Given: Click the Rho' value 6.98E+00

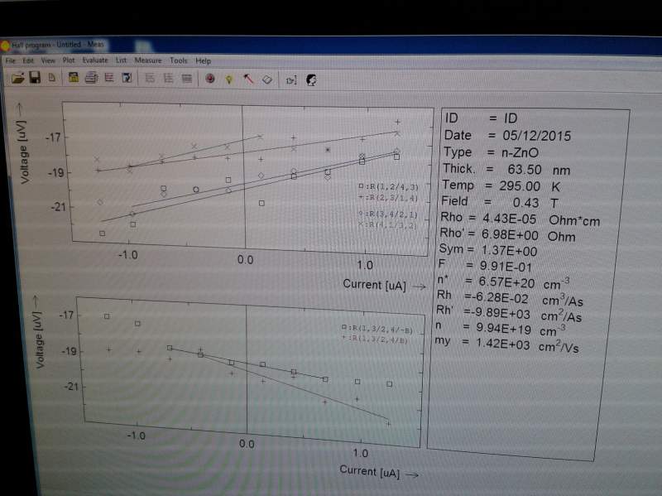Looking at the screenshot, I should (510, 235).
